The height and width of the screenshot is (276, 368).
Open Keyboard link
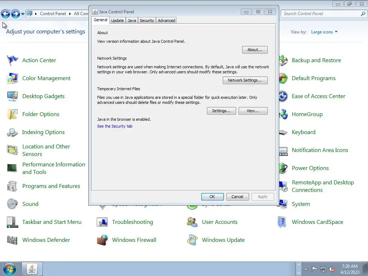point(303,132)
